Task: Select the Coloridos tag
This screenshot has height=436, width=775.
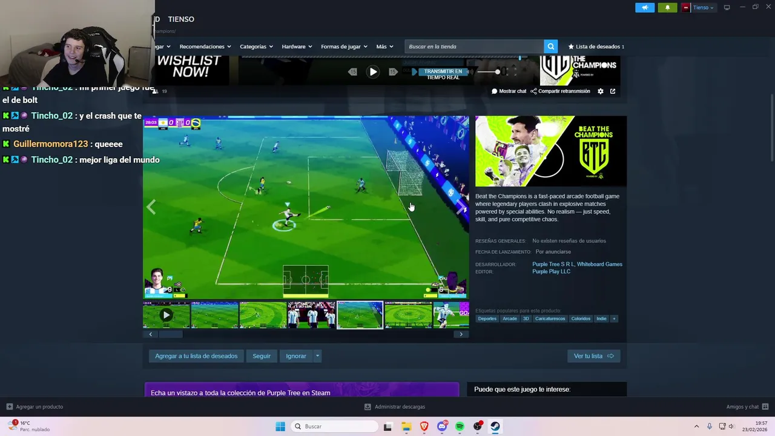Action: [x=581, y=319]
